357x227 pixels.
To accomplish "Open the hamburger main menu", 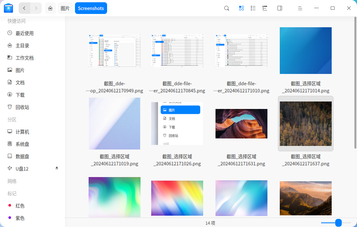I will [x=300, y=8].
